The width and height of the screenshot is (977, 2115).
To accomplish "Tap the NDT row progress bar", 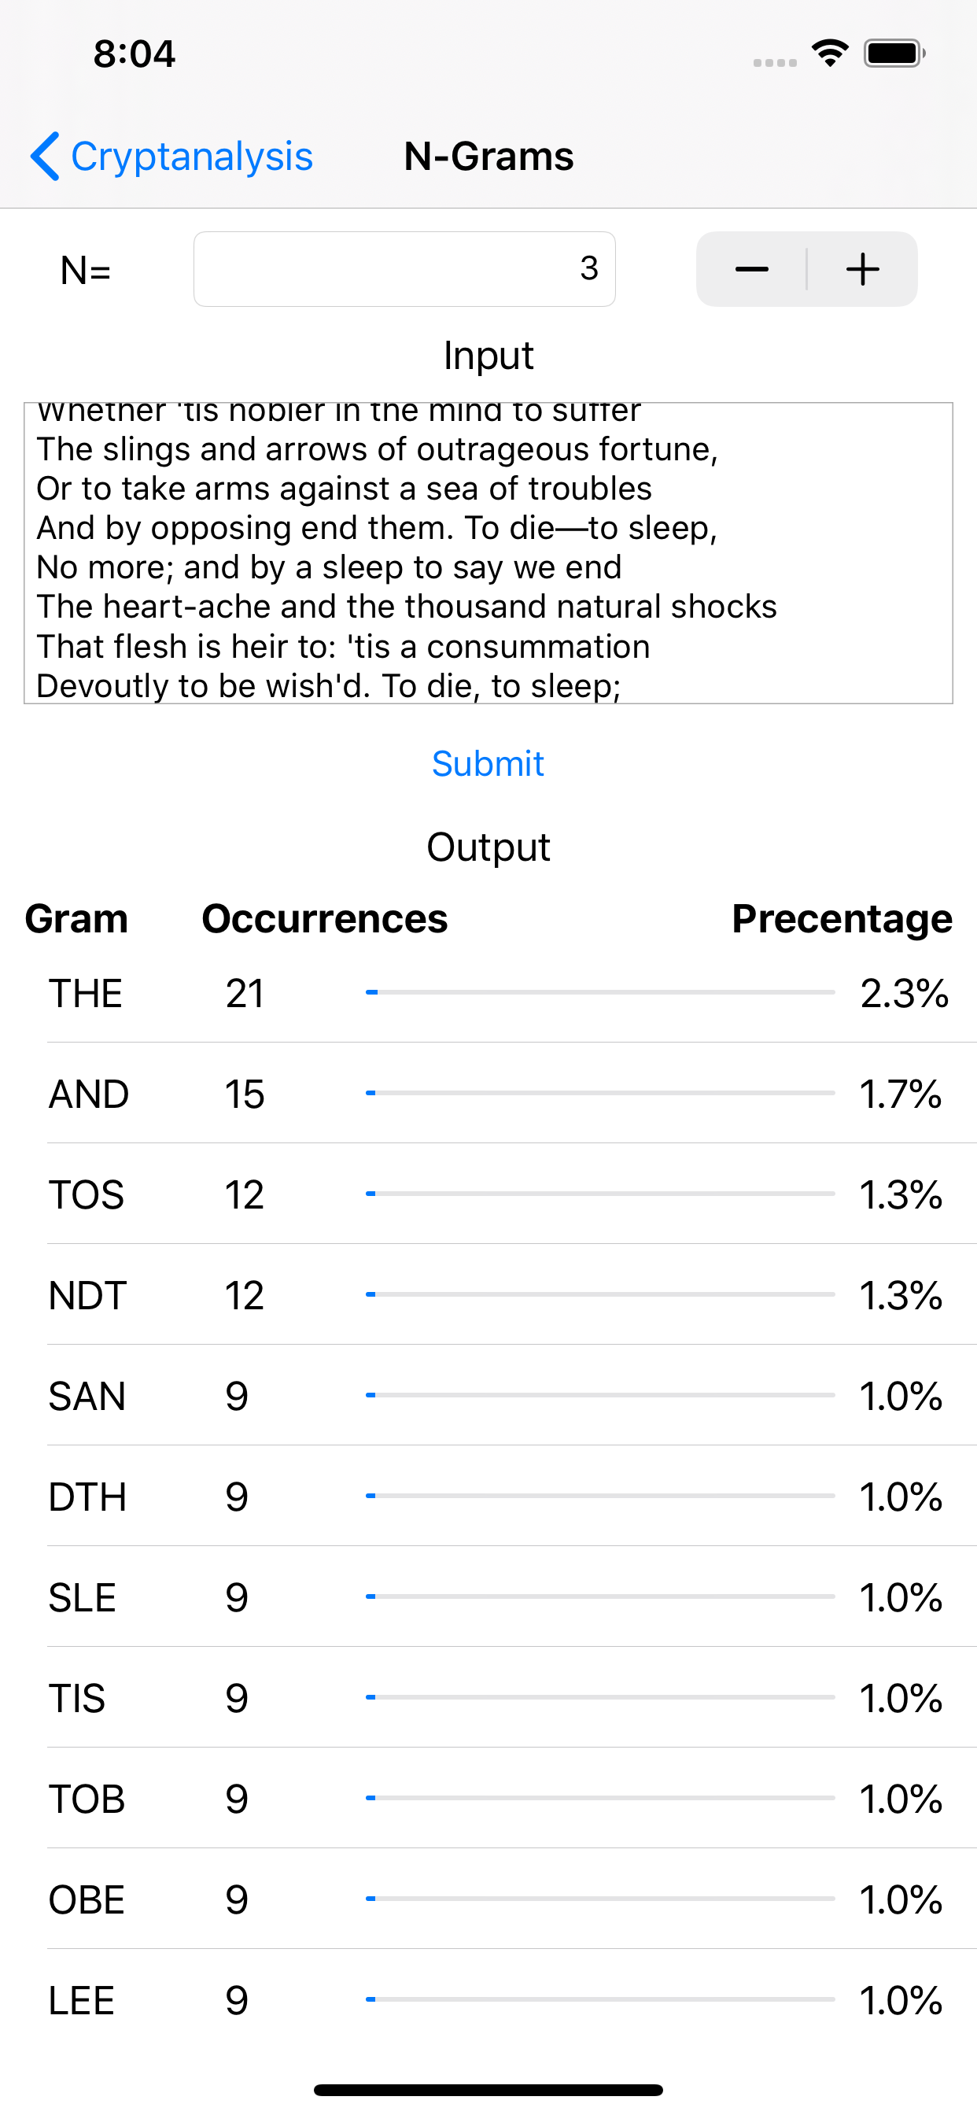I will pyautogui.click(x=600, y=1295).
